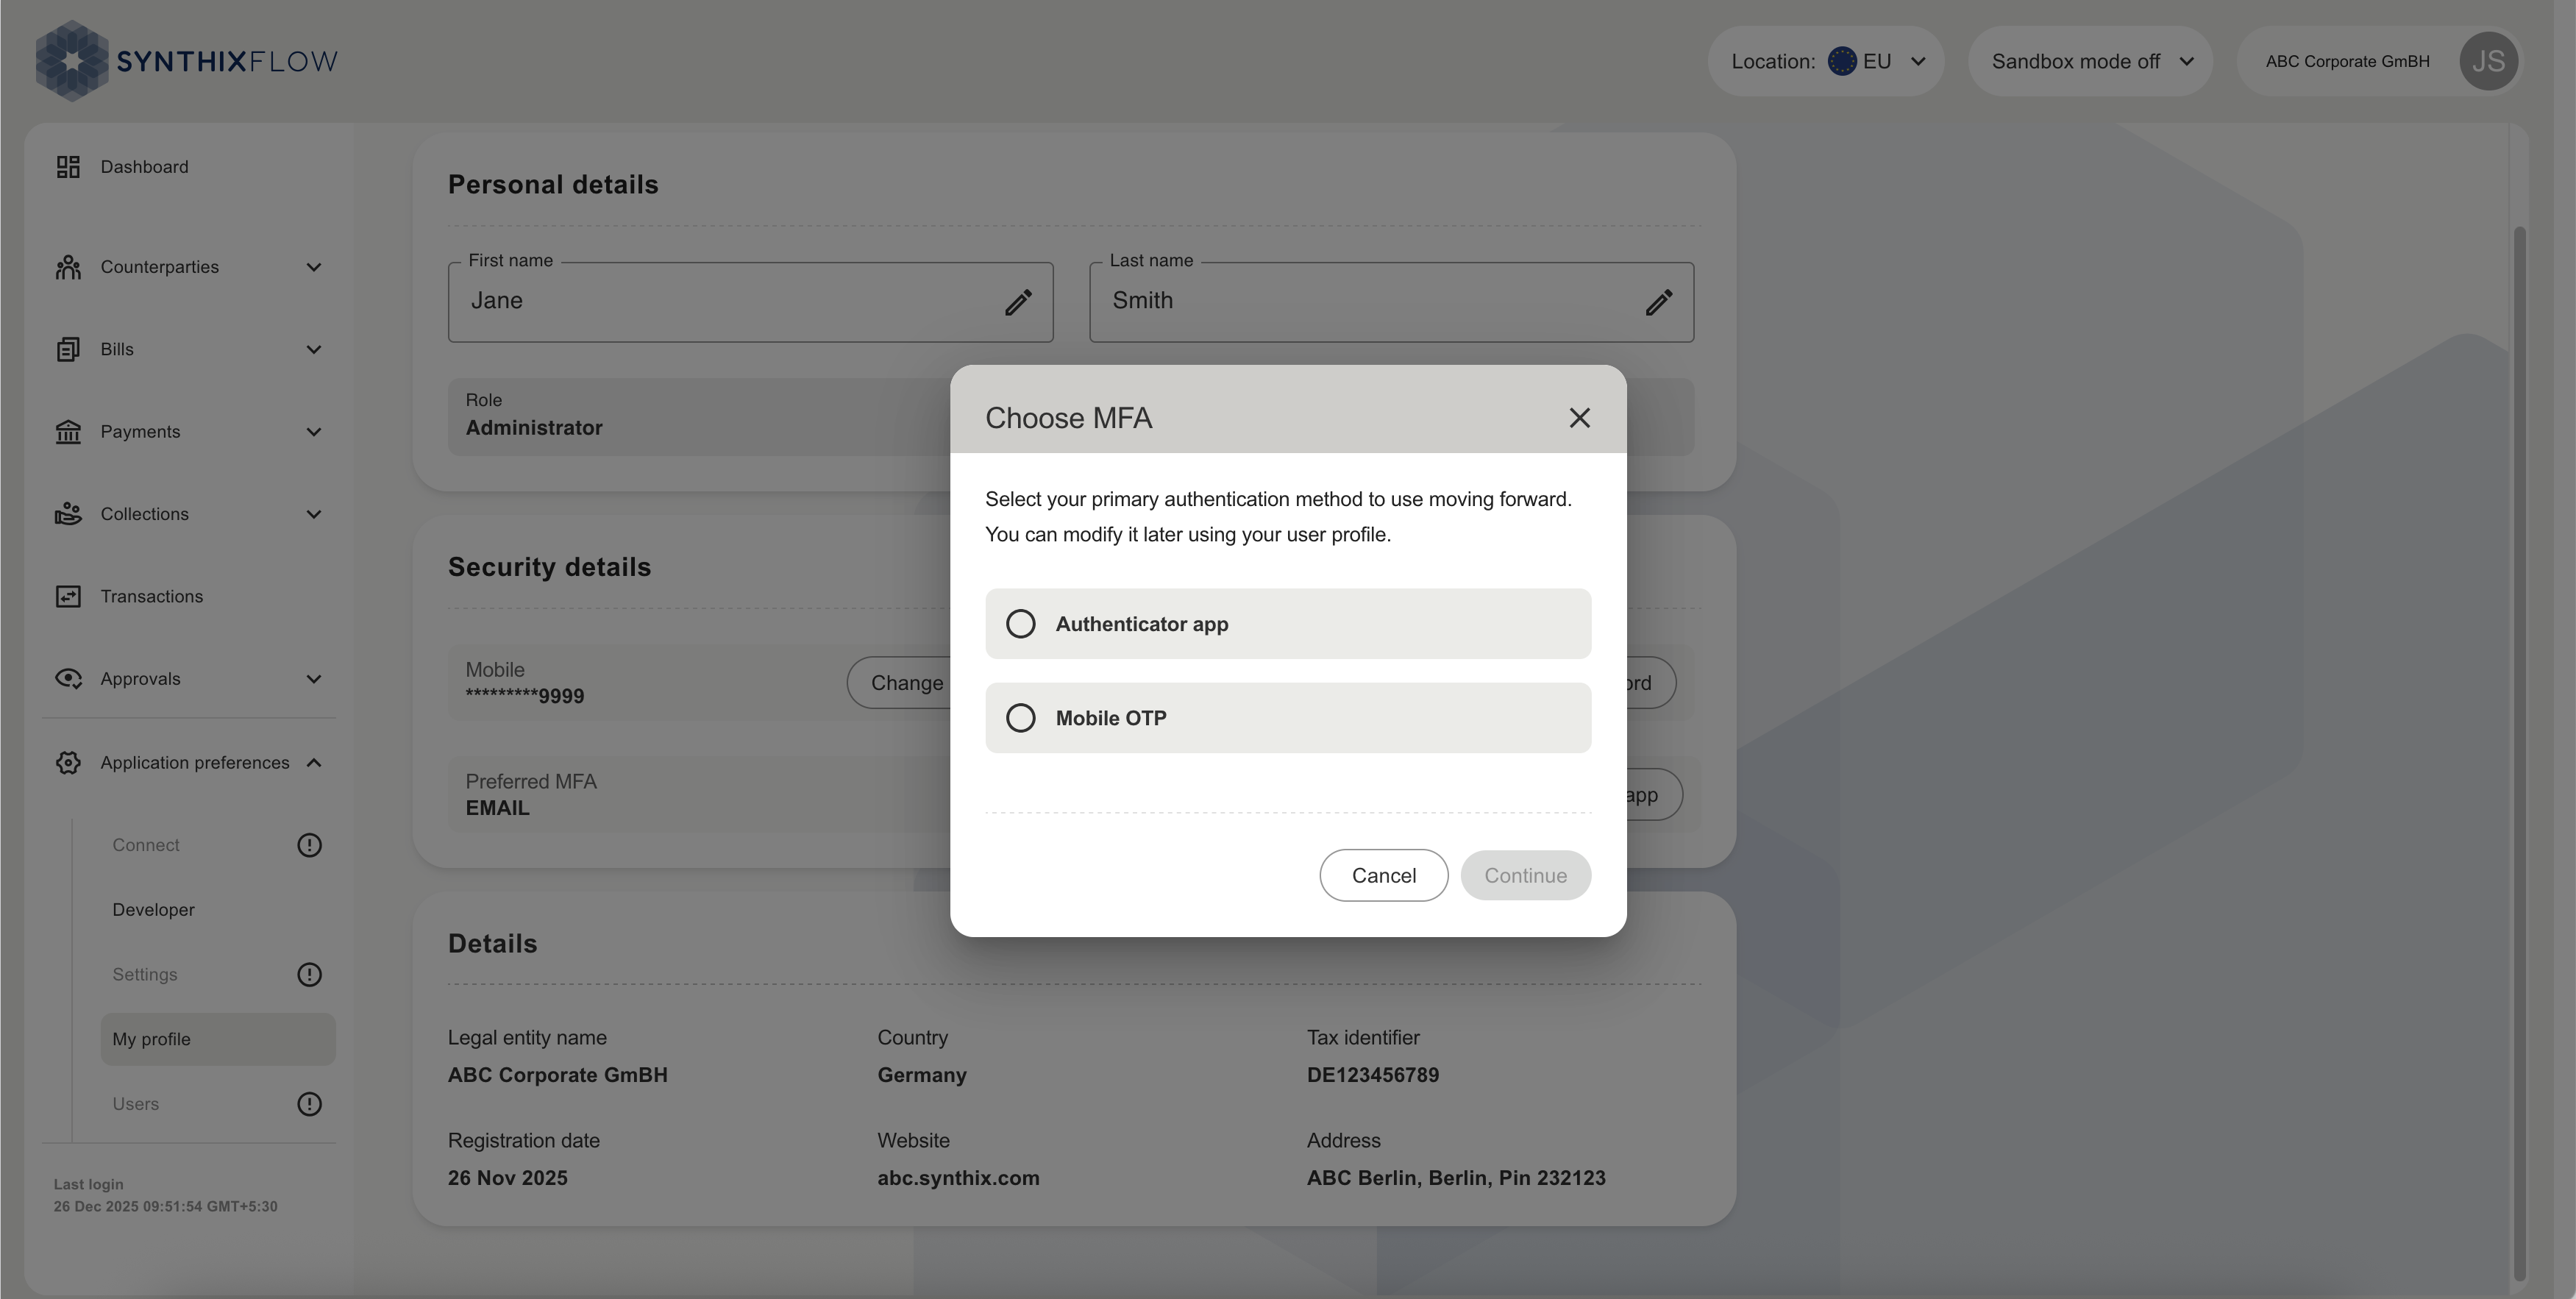Click the website abc.synthix.com
Screen dimensions: 2576x1299
pyautogui.click(x=958, y=1178)
